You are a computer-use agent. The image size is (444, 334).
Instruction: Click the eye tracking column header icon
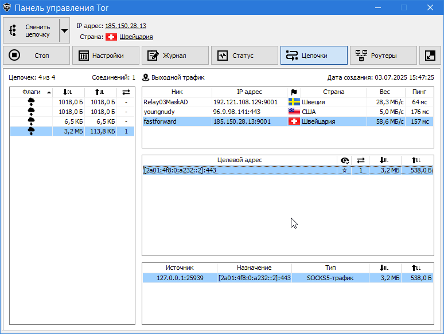click(344, 160)
